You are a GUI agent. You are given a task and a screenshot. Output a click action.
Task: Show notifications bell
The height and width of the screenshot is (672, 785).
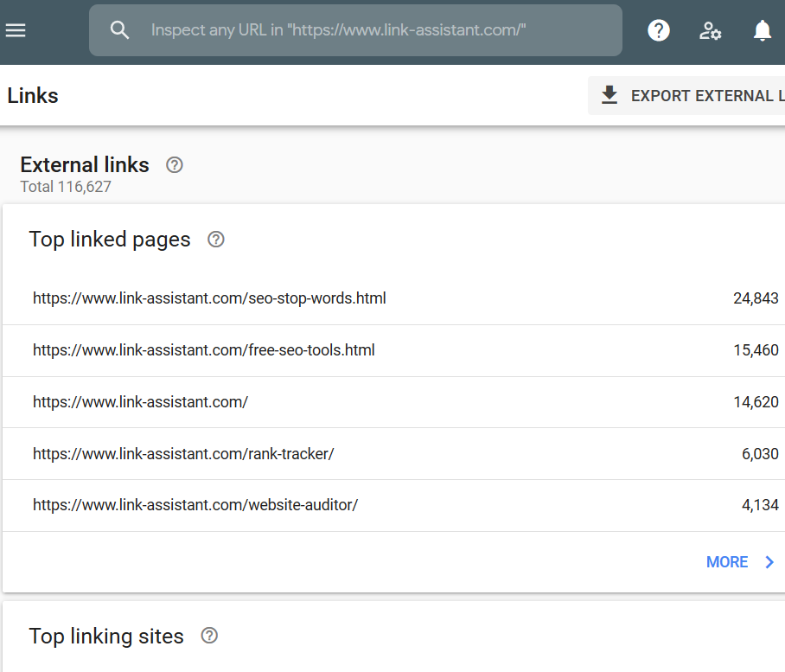point(762,31)
